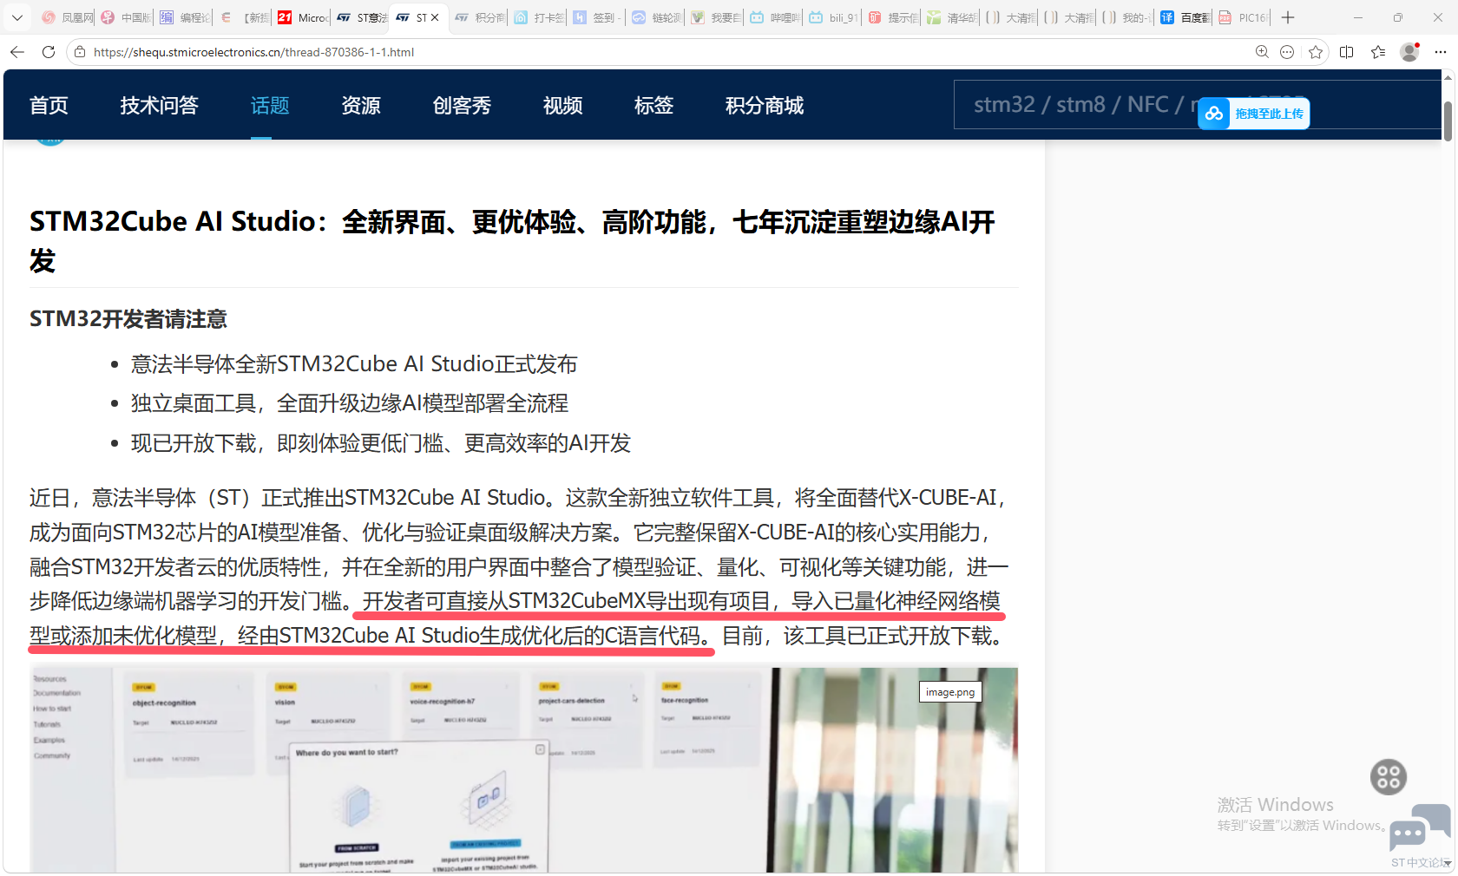Open 创客秀 in the navigation bar
Viewport: 1458px width, 876px height.
pos(462,106)
